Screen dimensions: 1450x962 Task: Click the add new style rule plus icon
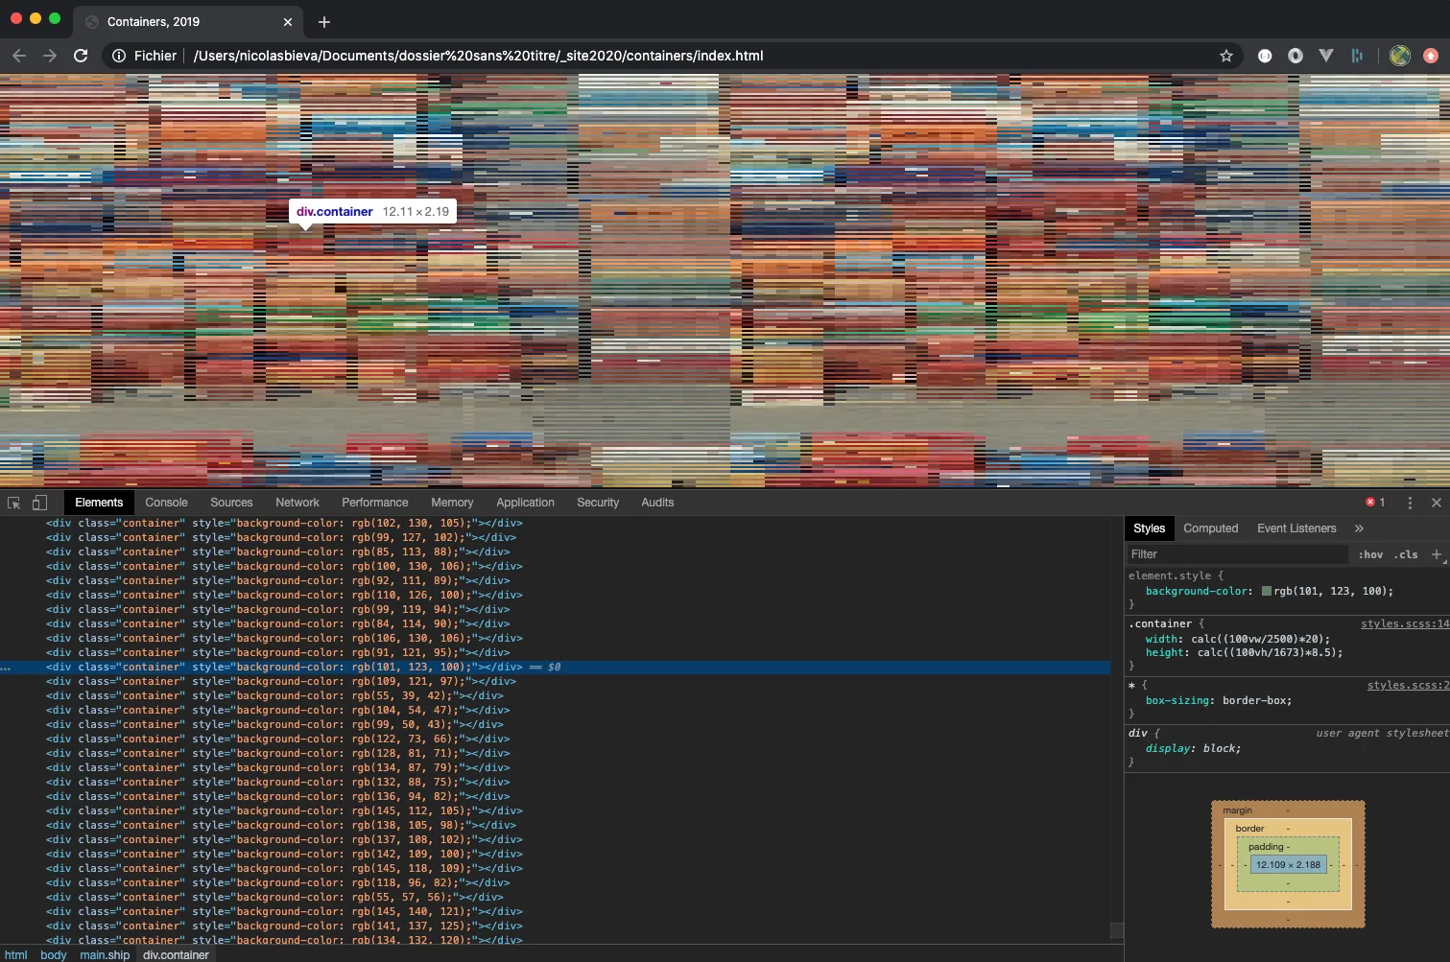[1436, 554]
